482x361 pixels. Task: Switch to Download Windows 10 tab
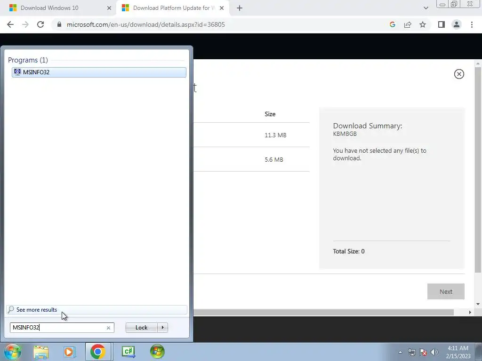(x=58, y=8)
